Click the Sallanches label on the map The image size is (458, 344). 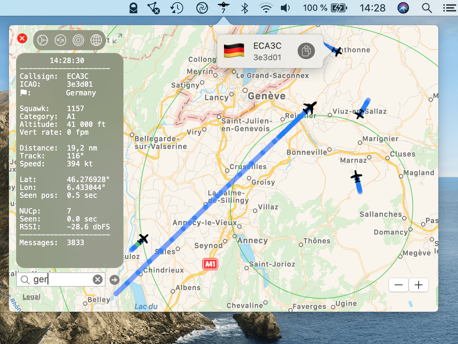(x=381, y=214)
